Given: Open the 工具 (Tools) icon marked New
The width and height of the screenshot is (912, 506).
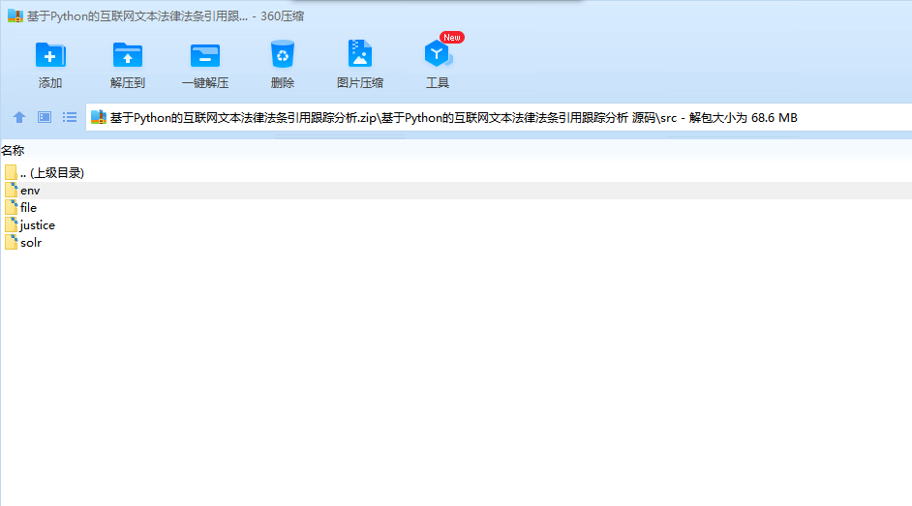Looking at the screenshot, I should 438,53.
